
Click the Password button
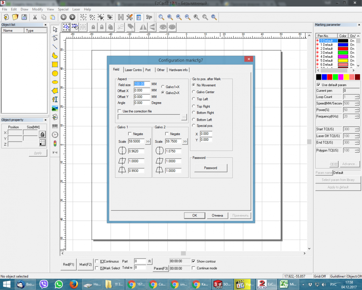(x=210, y=168)
